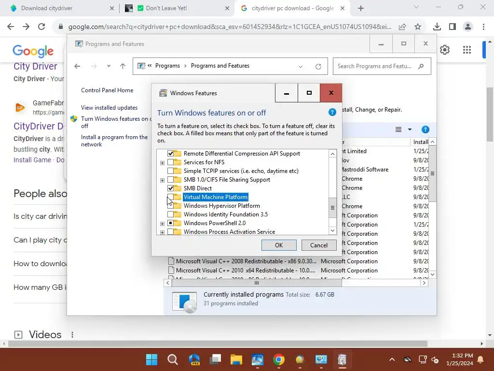Check SMB 1.0/CIFS File Sharing Support

170,180
